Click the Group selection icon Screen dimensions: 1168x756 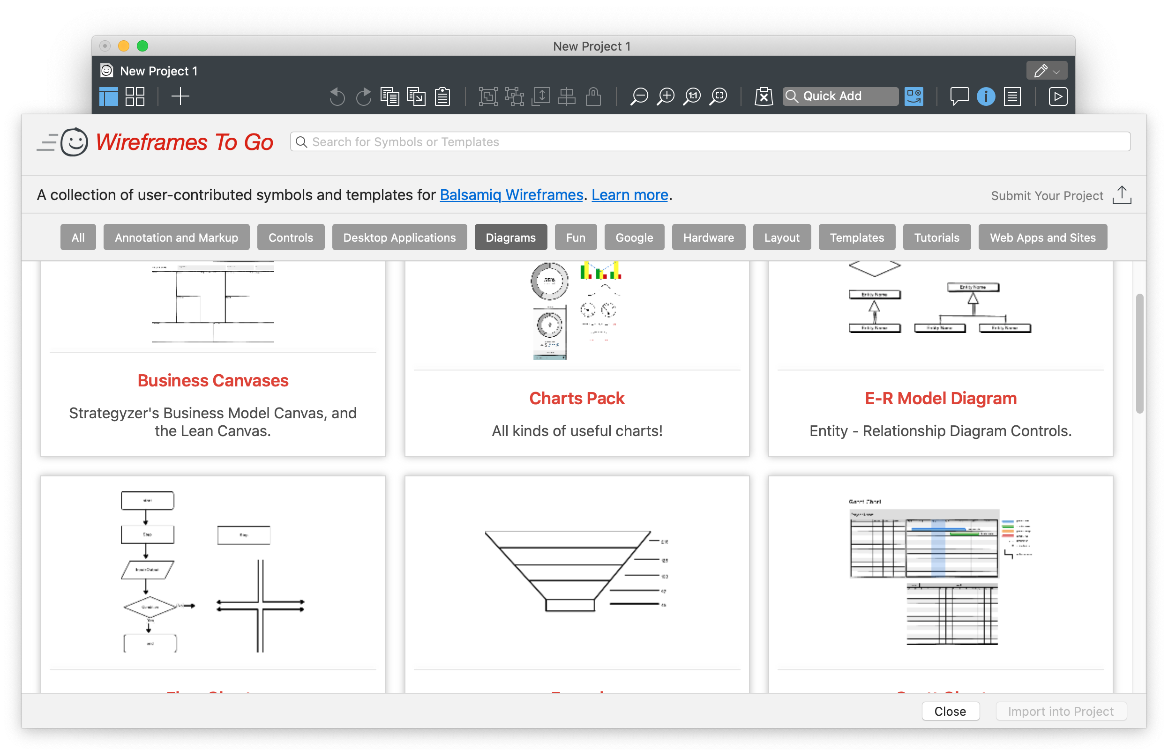(488, 96)
